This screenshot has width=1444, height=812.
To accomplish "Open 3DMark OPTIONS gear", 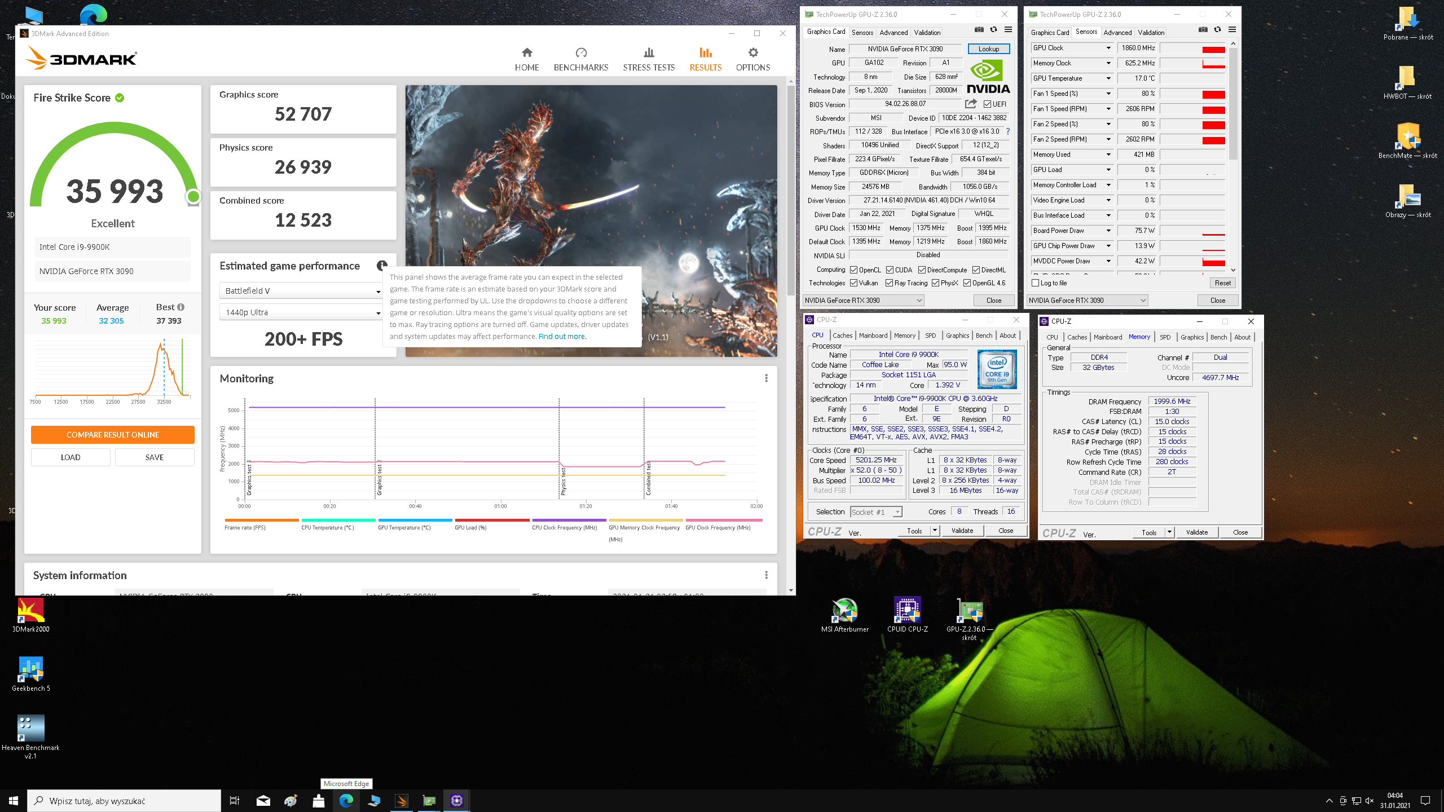I will click(753, 59).
